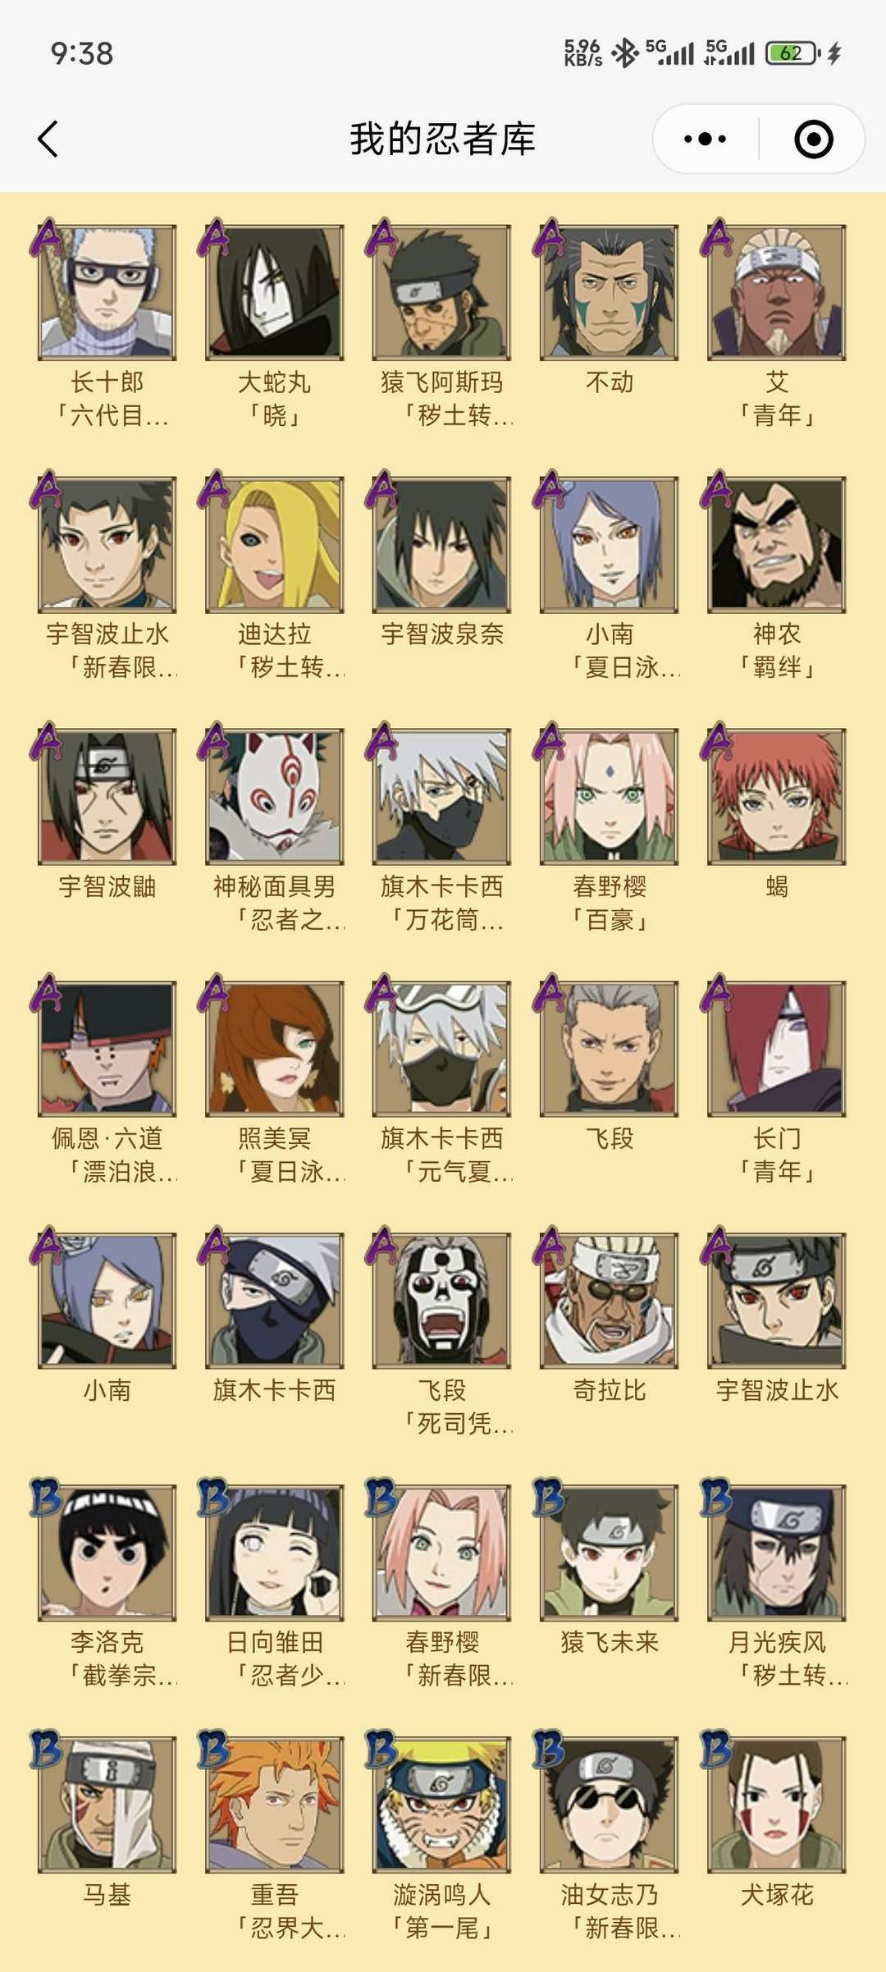Tap the 照美冥 ninja portrait
This screenshot has height=1972, width=886.
pyautogui.click(x=275, y=1048)
